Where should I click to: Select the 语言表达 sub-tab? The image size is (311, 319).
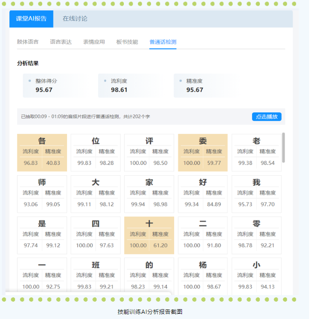click(61, 42)
